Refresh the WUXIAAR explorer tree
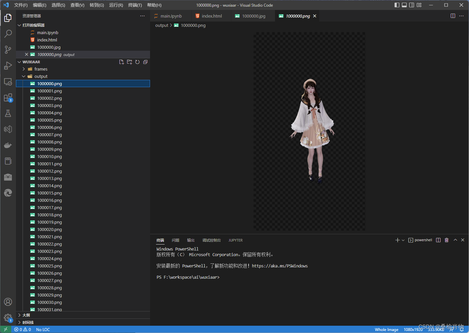 tap(137, 62)
